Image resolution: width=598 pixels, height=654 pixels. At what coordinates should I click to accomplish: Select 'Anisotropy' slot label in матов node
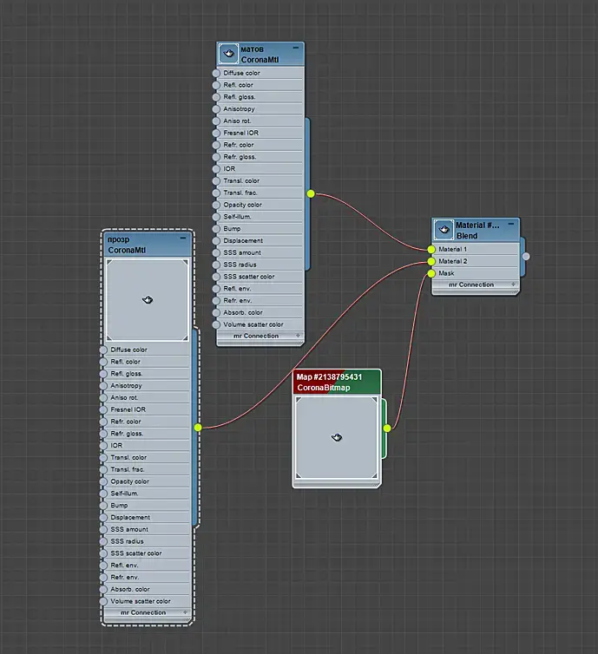tap(240, 109)
